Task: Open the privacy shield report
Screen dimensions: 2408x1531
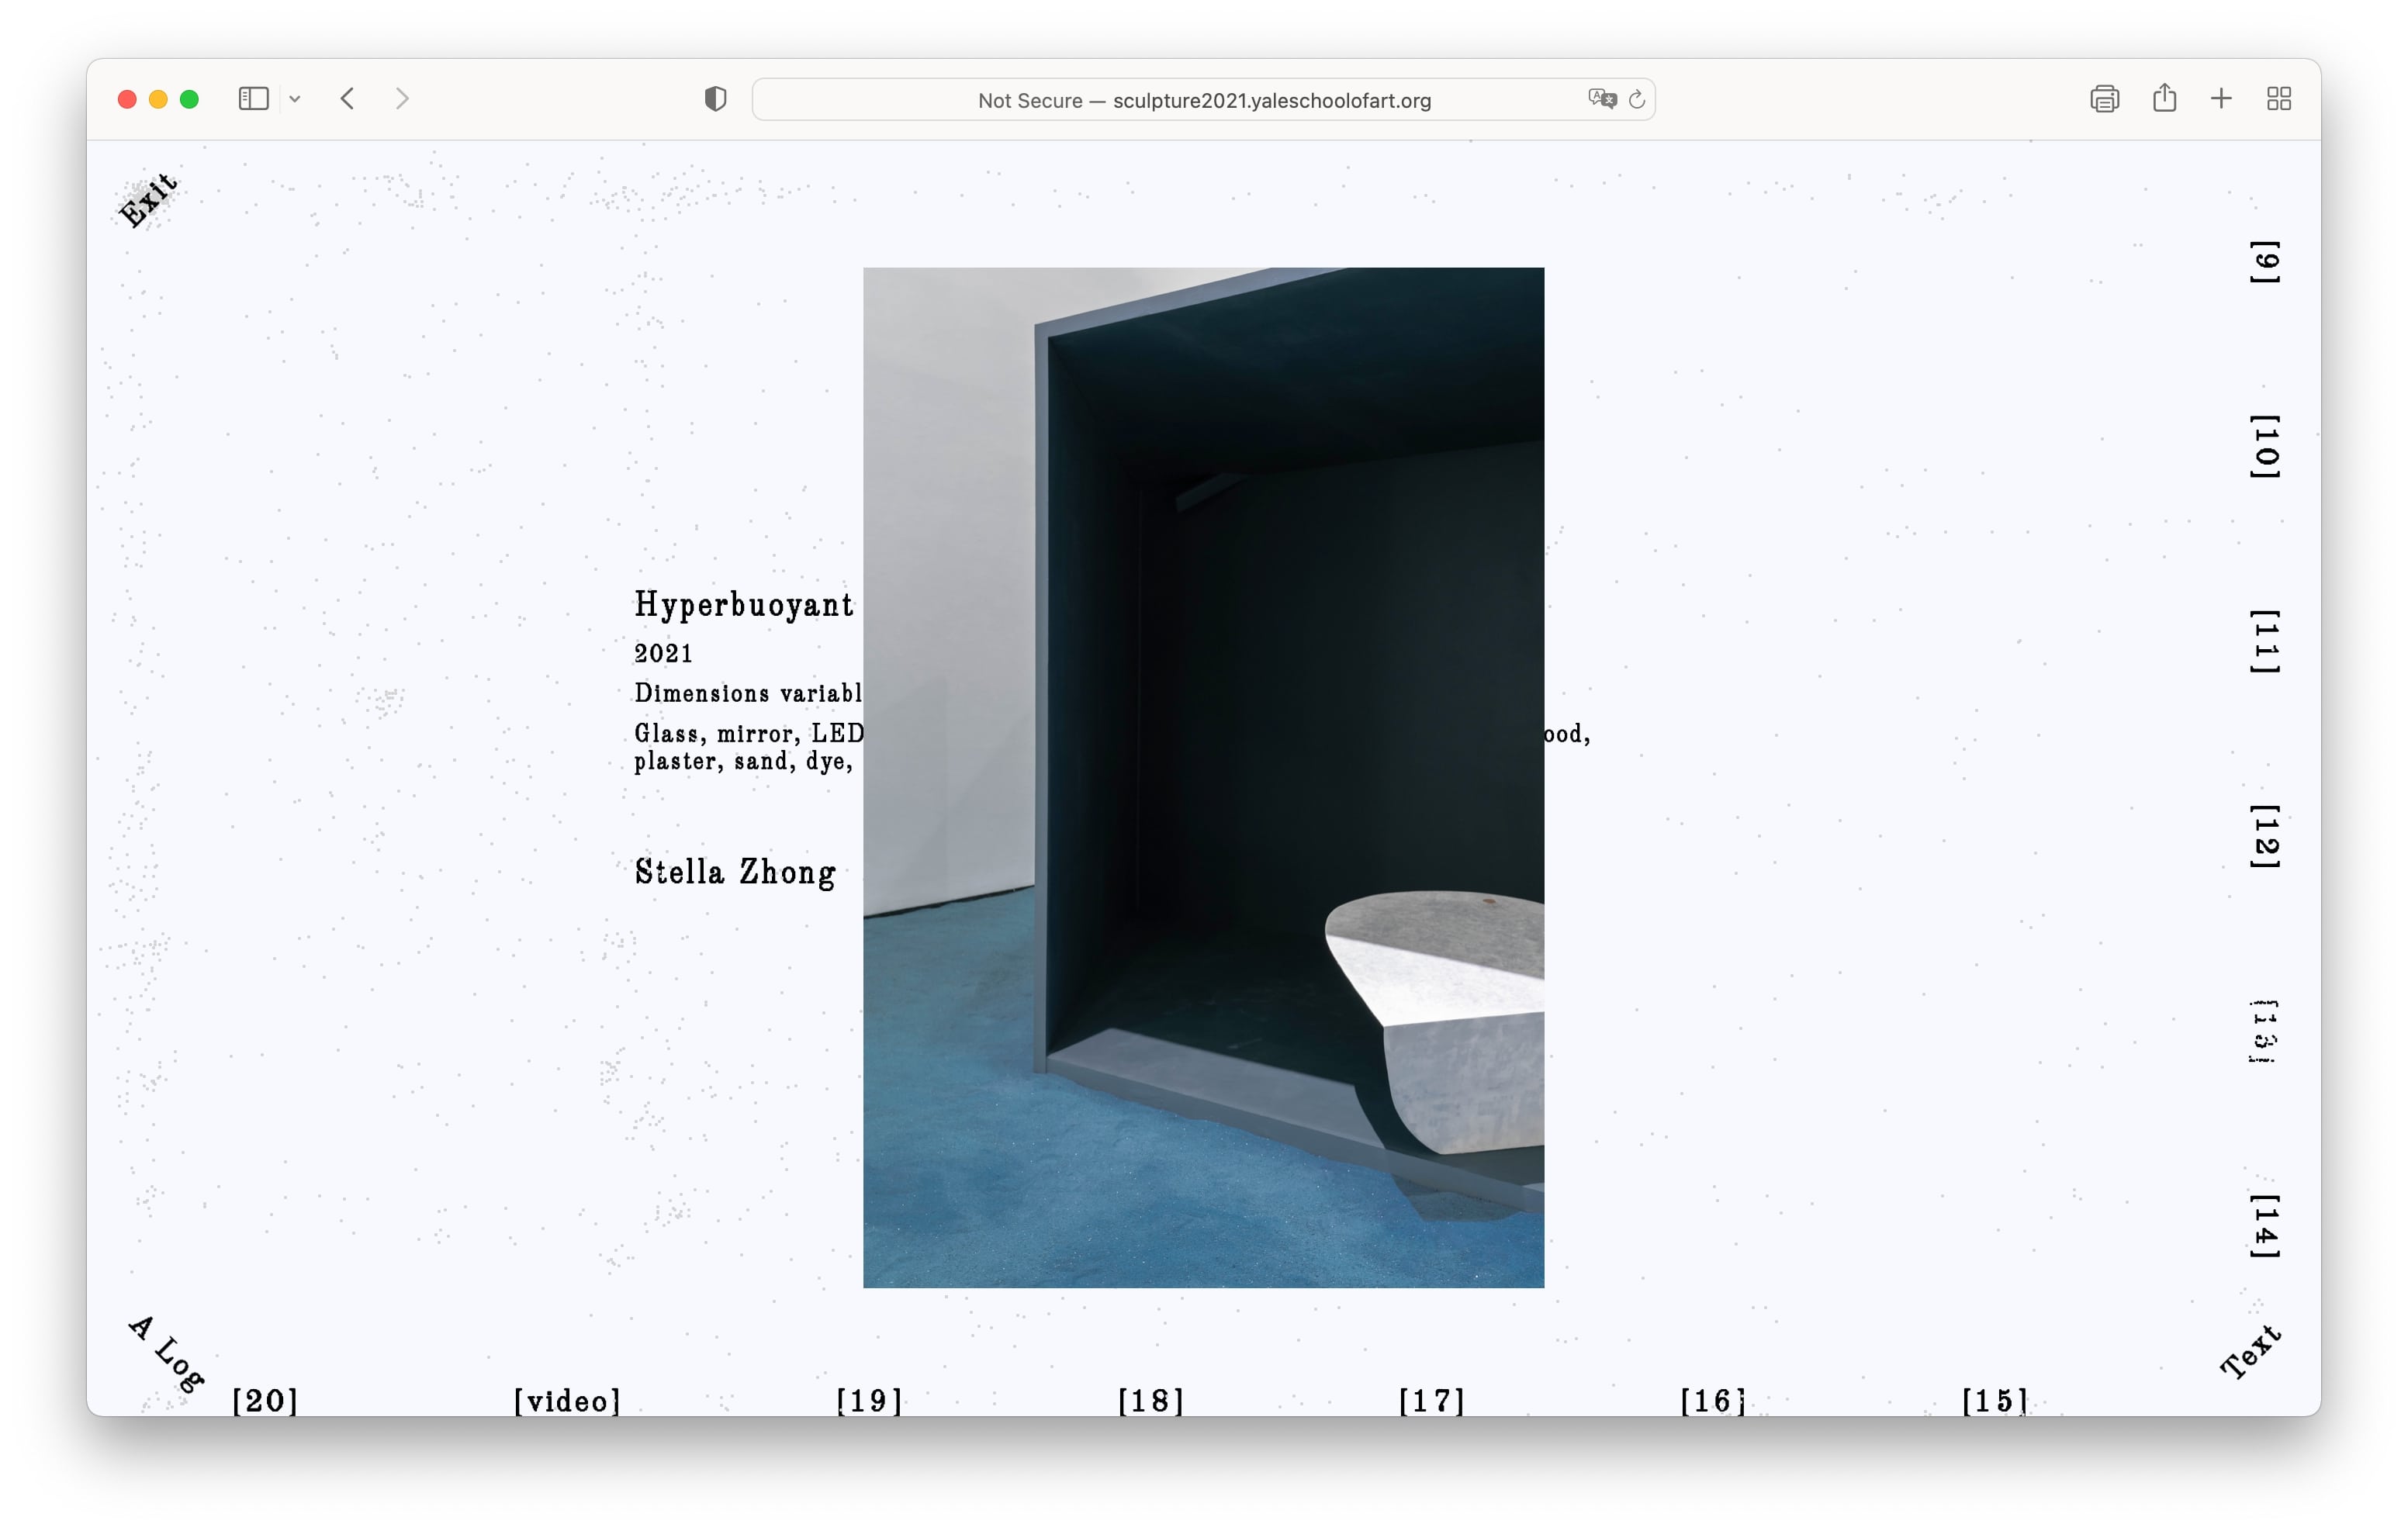Action: click(x=715, y=99)
